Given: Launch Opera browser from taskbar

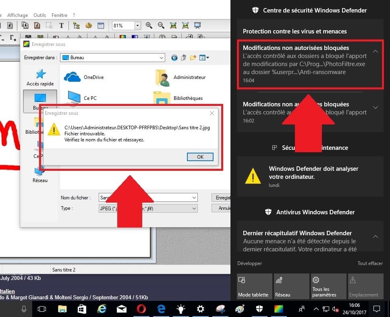Looking at the screenshot, I should 141,309.
